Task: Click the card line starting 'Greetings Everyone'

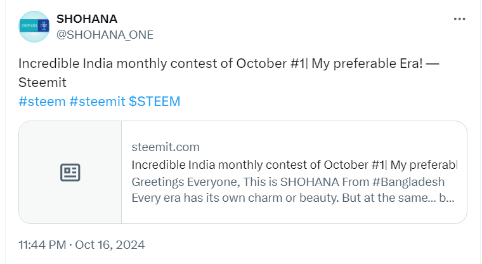Action: (288, 182)
